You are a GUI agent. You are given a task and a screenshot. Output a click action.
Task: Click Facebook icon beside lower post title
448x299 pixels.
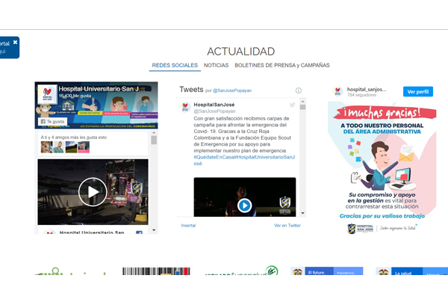(139, 233)
